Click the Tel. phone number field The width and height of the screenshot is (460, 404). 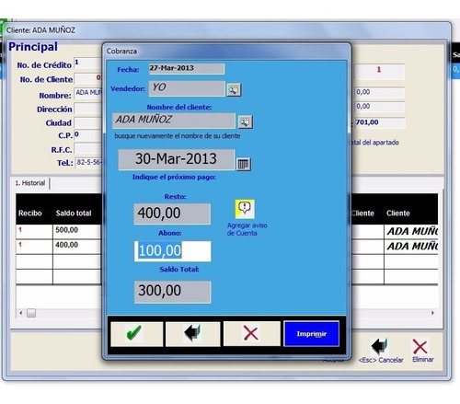(88, 162)
